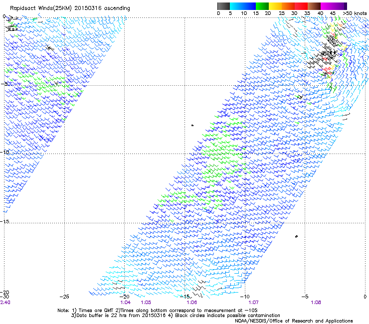This screenshot has width=369, height=324.
Task: Click the '-25' longitude axis label
Action: (x=64, y=297)
